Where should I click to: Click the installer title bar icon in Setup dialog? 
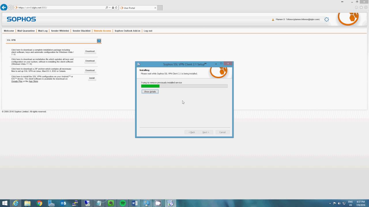139,64
